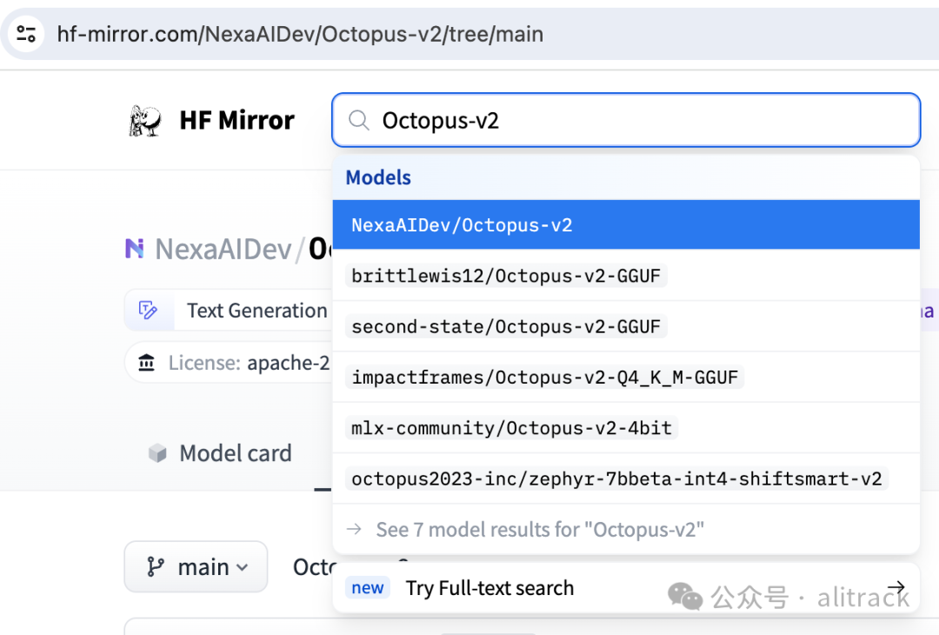Click the Model card cube icon
The width and height of the screenshot is (939, 635).
point(157,453)
